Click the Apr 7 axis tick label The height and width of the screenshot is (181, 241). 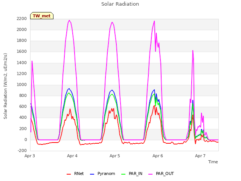(200, 156)
